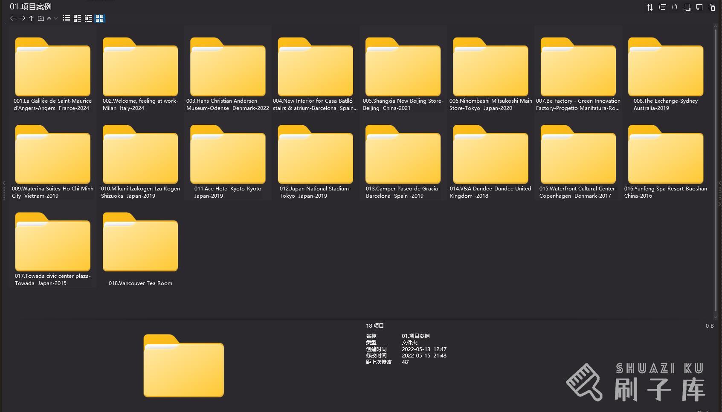The width and height of the screenshot is (722, 412).
Task: Click the 01.项目案例 folder title
Action: click(31, 7)
